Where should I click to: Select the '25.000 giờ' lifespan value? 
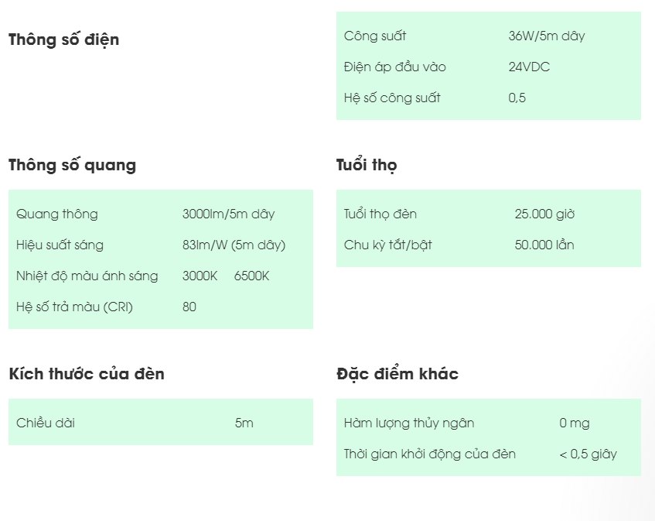(544, 214)
